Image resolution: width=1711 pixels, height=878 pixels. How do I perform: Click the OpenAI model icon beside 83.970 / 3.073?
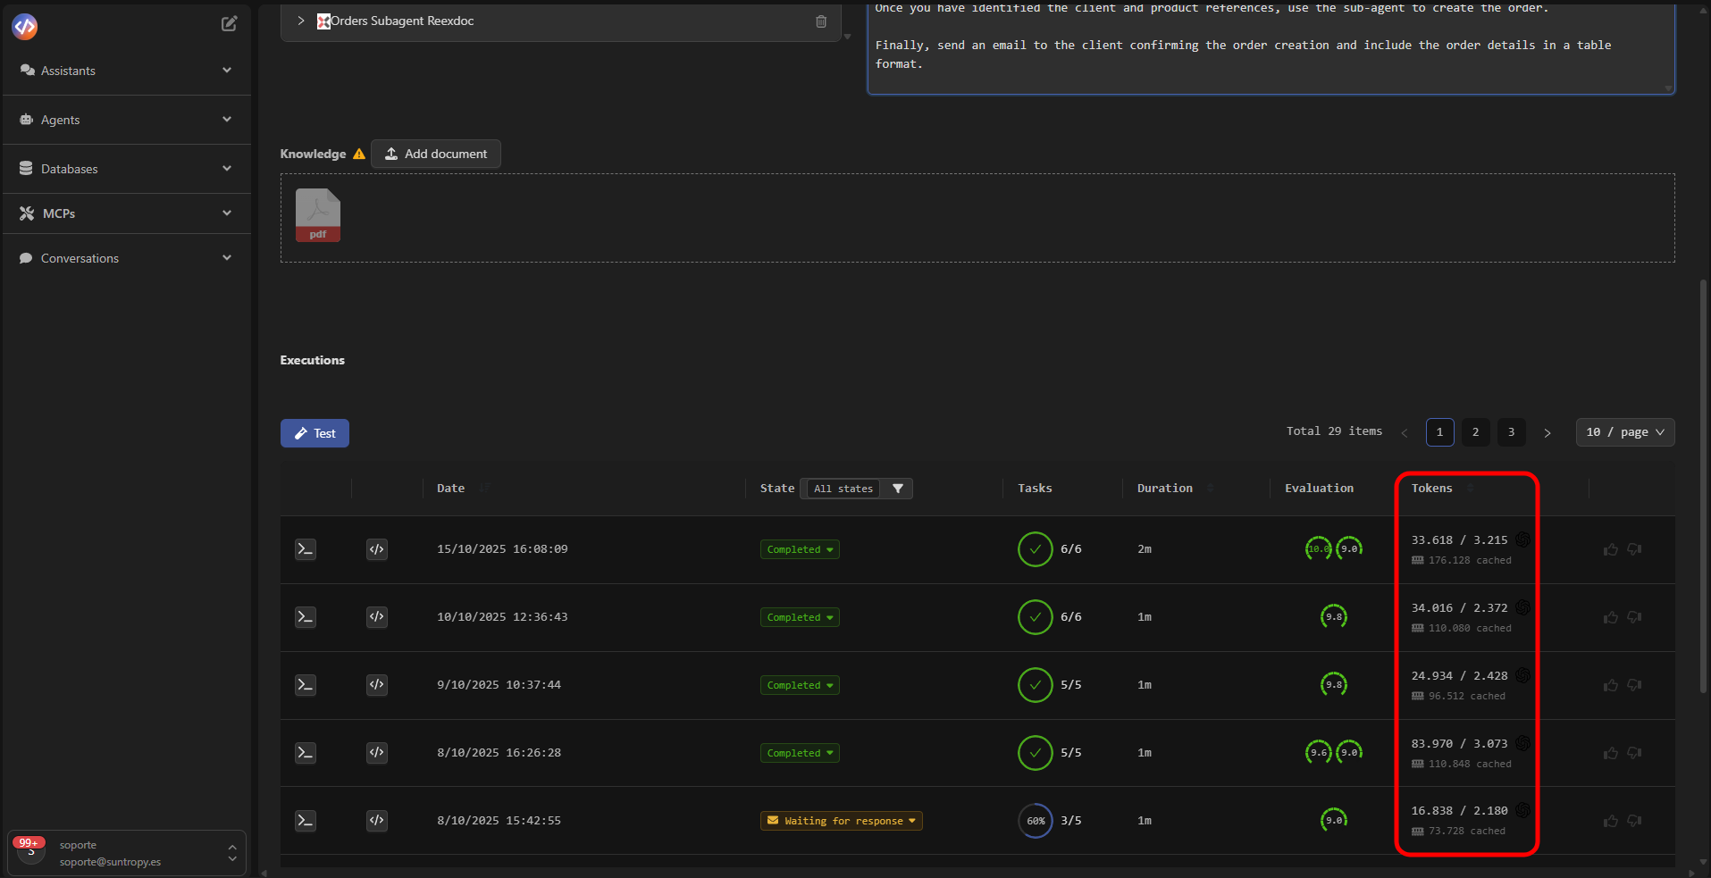(x=1522, y=743)
